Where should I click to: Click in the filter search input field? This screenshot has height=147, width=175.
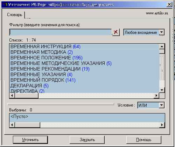pyautogui.click(x=61, y=32)
